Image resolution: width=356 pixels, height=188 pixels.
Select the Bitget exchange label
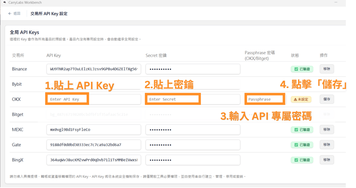(17, 115)
